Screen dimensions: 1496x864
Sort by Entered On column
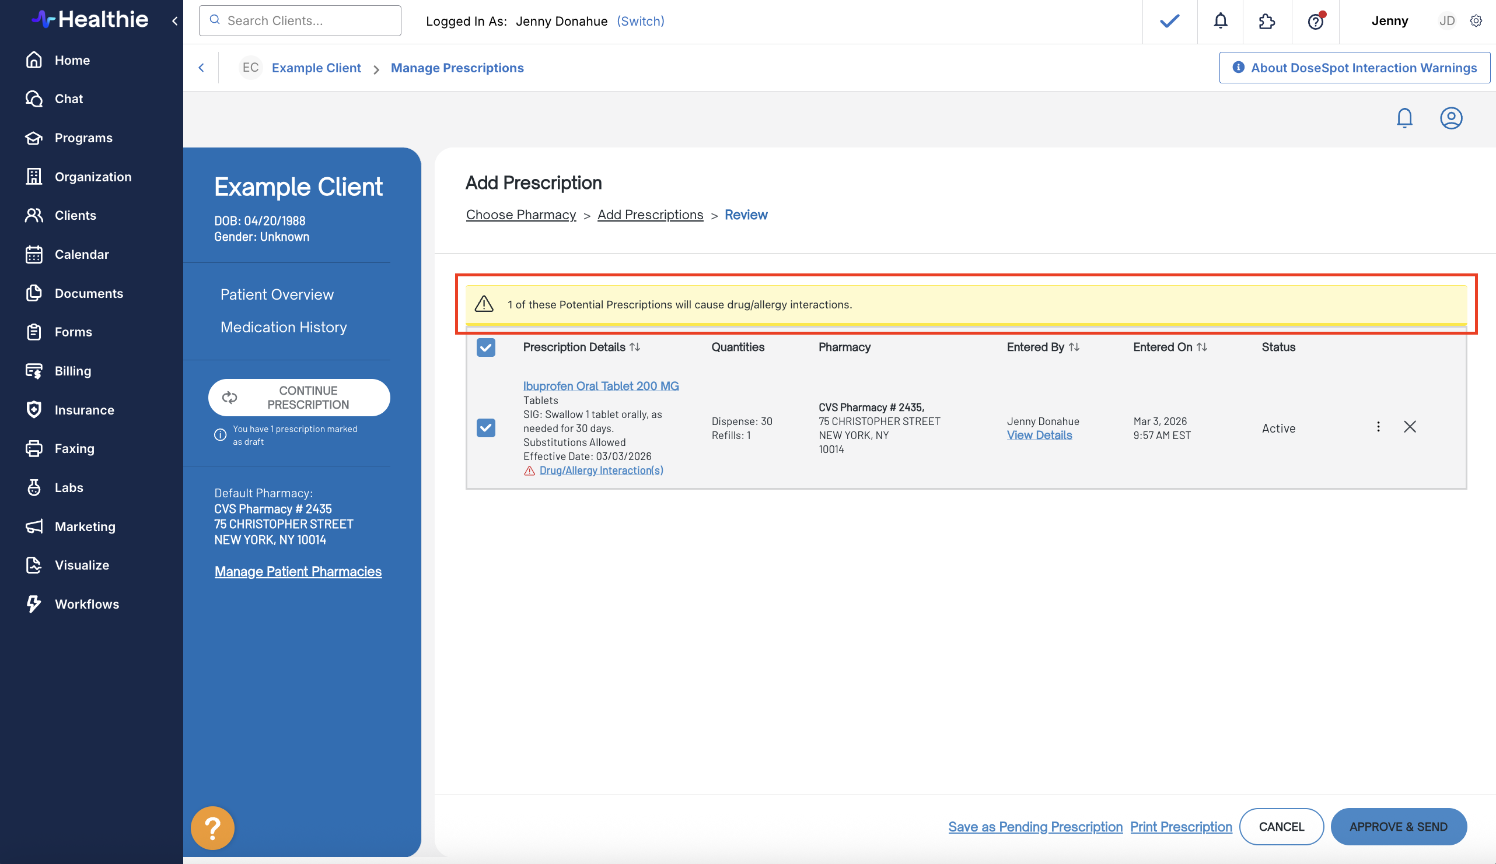coord(1201,347)
